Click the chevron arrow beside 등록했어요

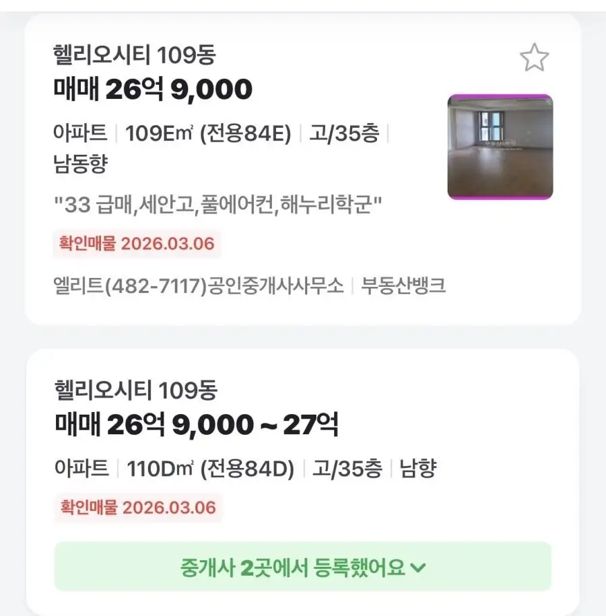(x=418, y=568)
